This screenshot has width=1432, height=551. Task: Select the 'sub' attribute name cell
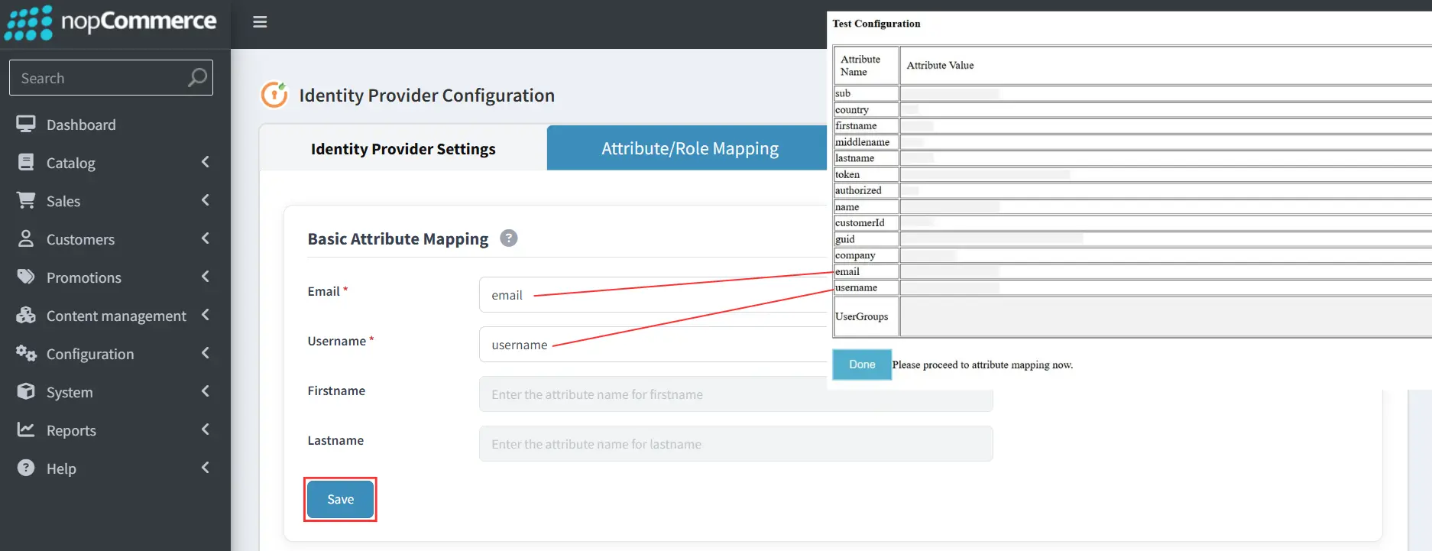tap(866, 93)
